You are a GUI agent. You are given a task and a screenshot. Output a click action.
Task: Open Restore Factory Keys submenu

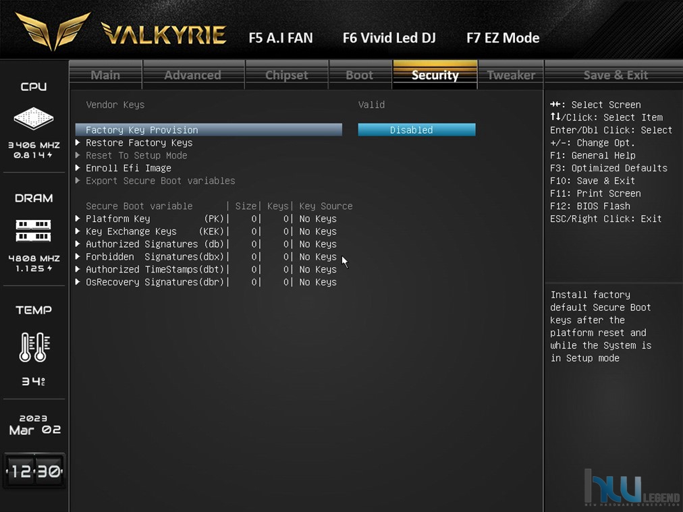tap(139, 143)
